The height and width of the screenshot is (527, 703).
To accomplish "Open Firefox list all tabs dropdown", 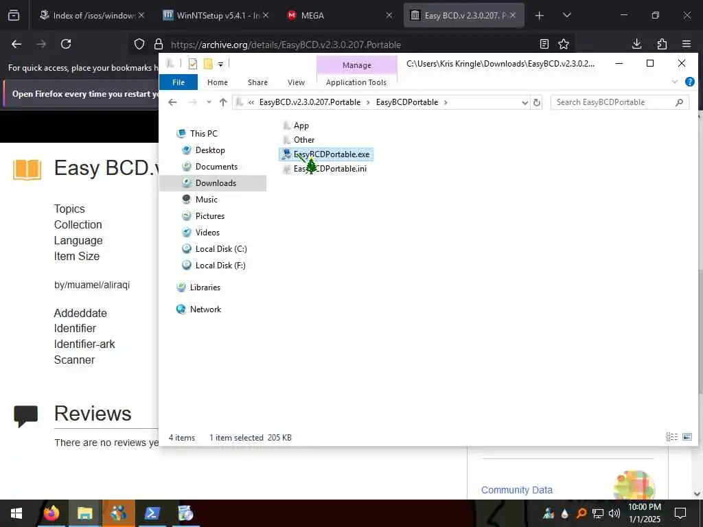I will point(566,15).
